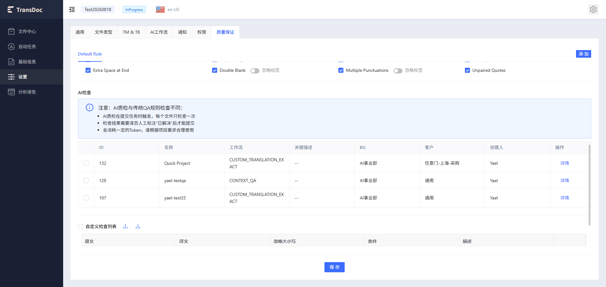Open 基础信息 in the sidebar
Viewport: 606px width, 287px height.
click(x=32, y=62)
